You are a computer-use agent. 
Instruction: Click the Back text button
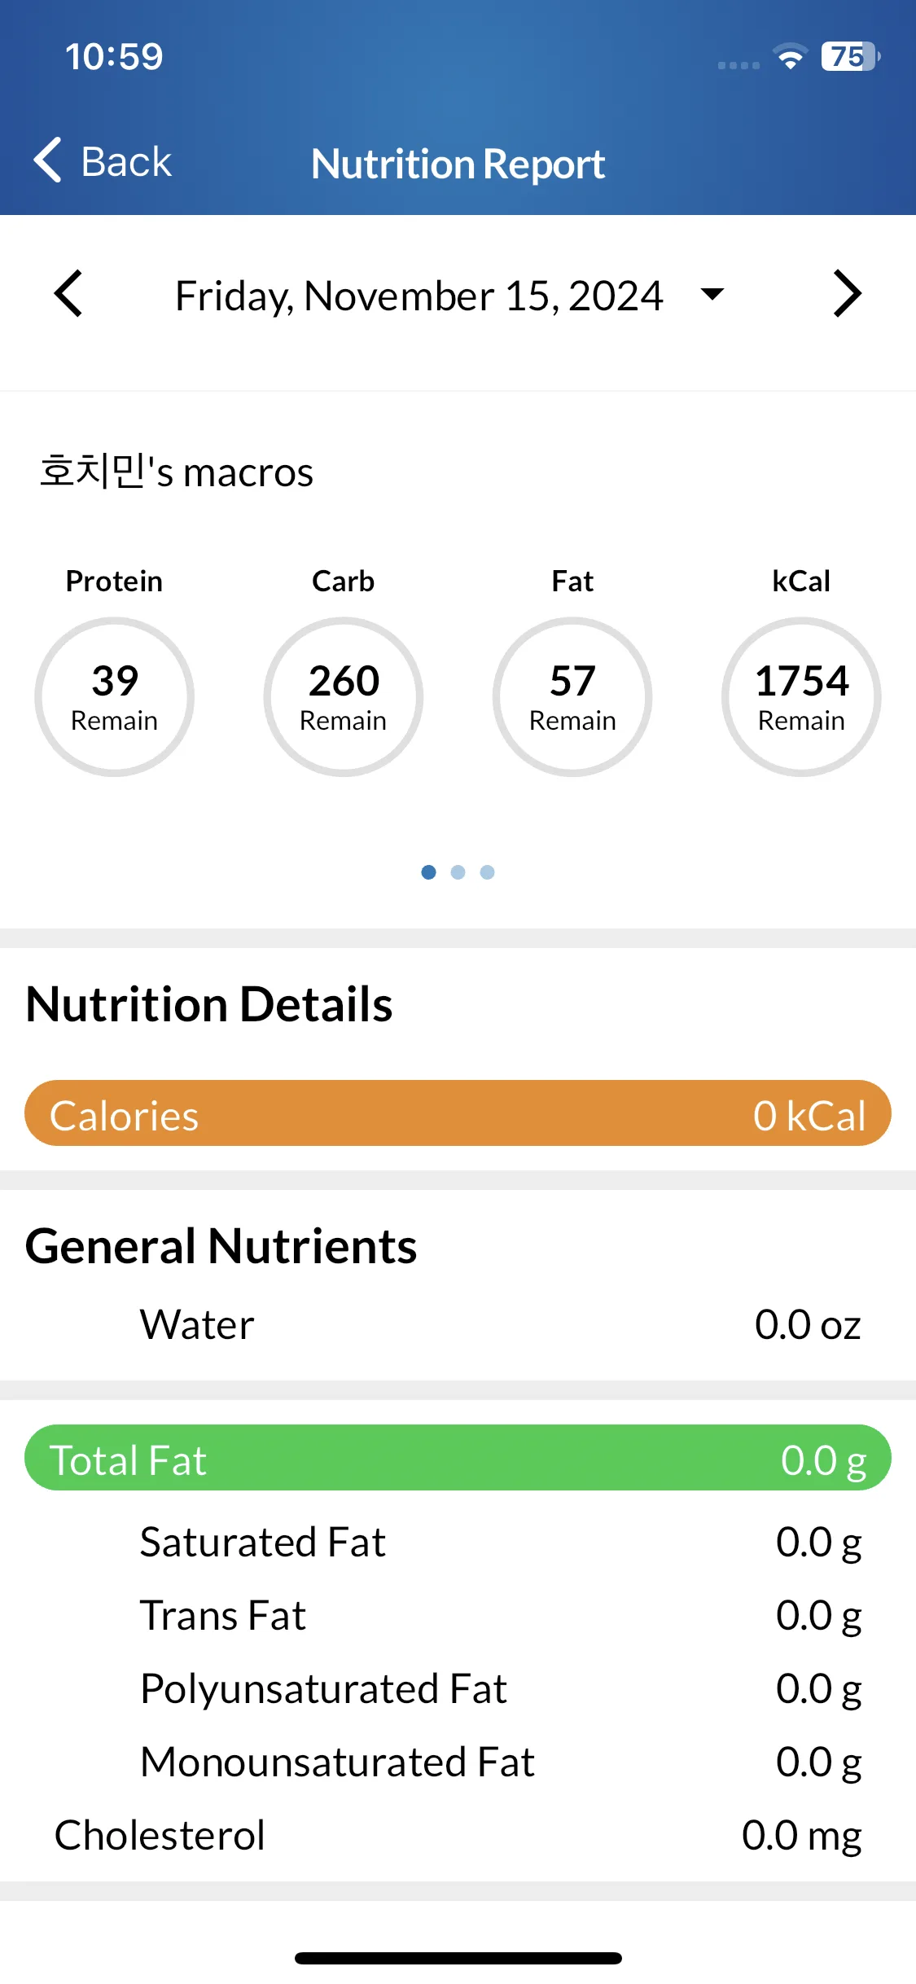click(x=126, y=161)
